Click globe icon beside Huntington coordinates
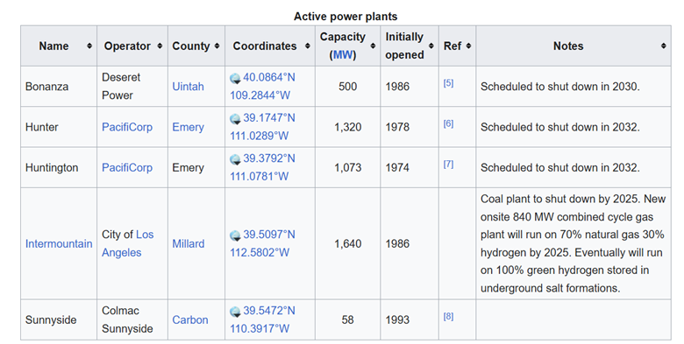 [x=235, y=160]
